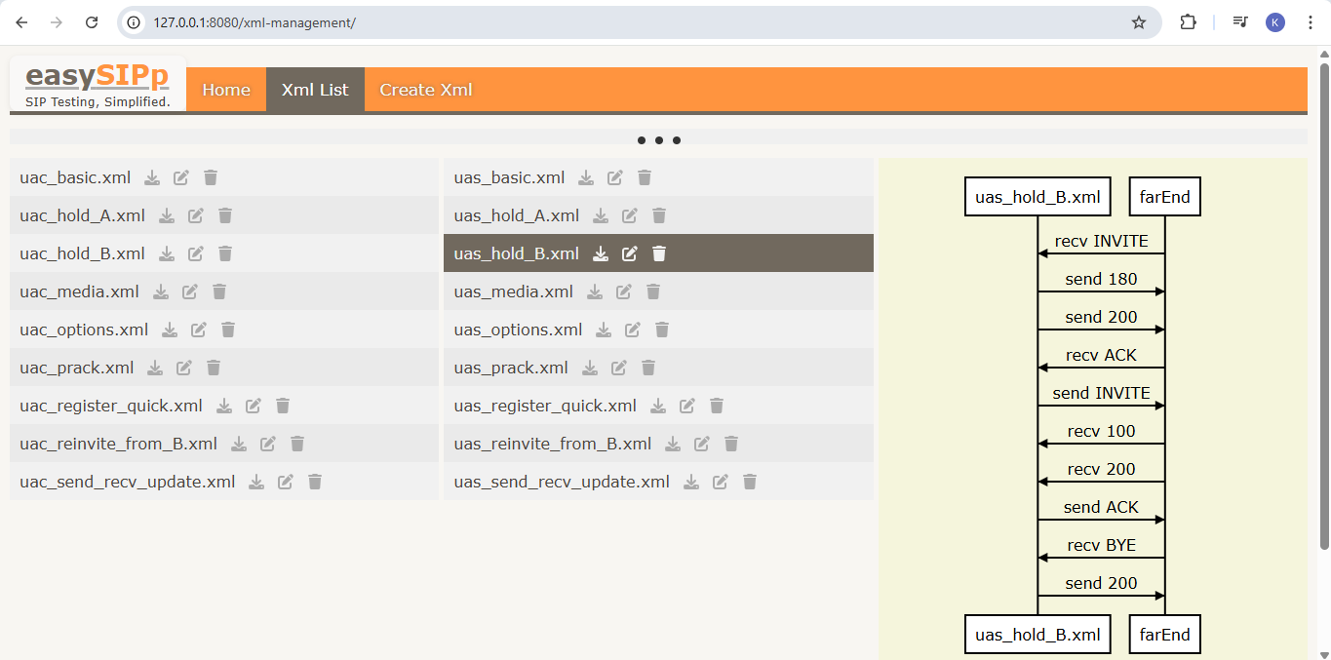The height and width of the screenshot is (660, 1331).
Task: Go to the Home tab
Action: click(x=225, y=89)
